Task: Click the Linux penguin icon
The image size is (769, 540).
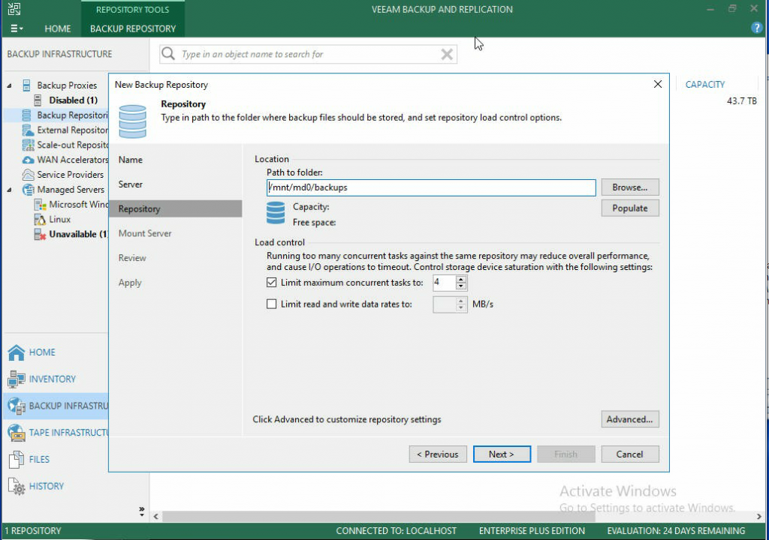Action: [40, 220]
